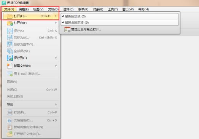Expand the 打开(O) submenu arrow

click(56, 16)
